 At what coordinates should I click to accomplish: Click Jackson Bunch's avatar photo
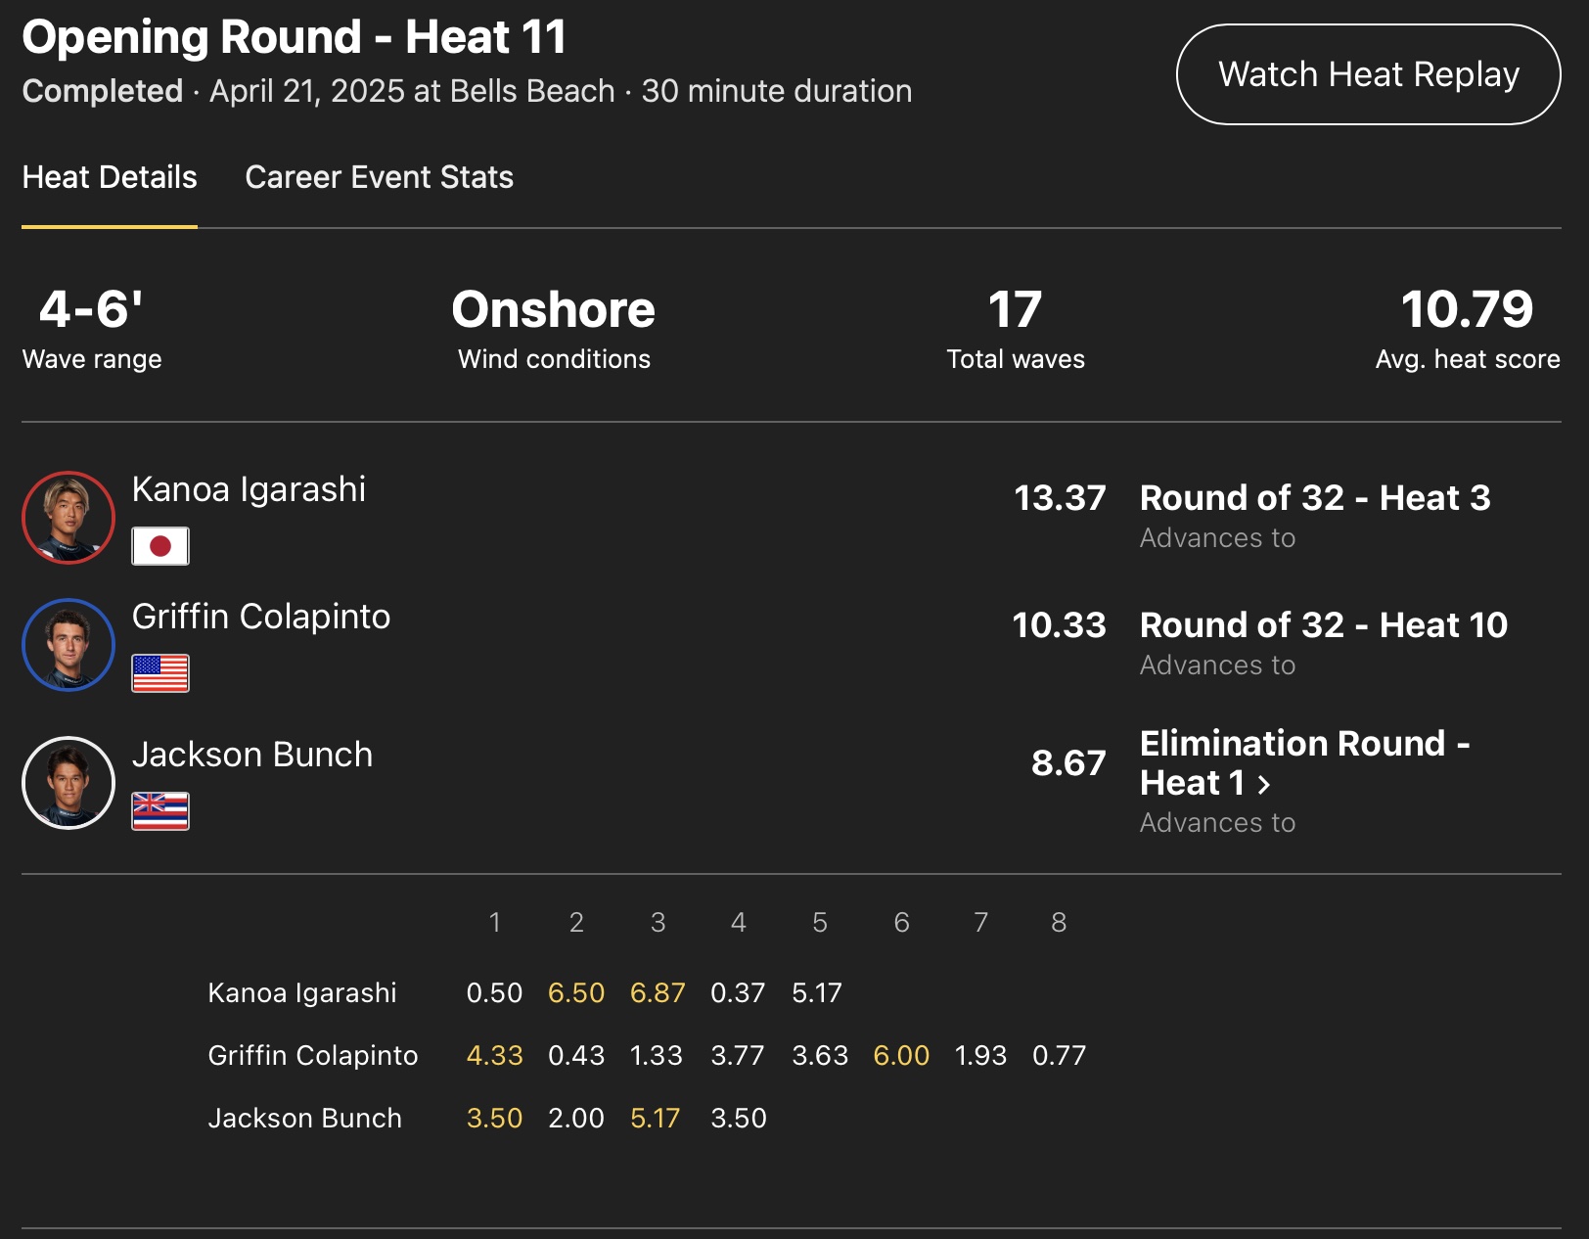click(68, 783)
